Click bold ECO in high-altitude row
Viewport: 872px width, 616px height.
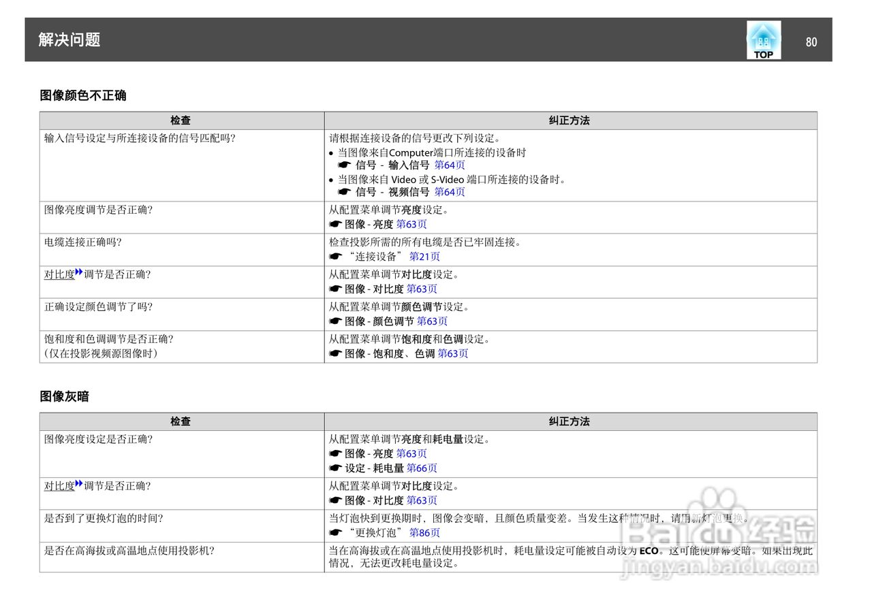pyautogui.click(x=649, y=551)
